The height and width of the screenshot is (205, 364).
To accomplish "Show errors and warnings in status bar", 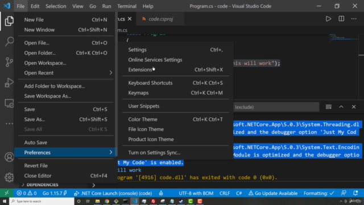I will [27, 193].
